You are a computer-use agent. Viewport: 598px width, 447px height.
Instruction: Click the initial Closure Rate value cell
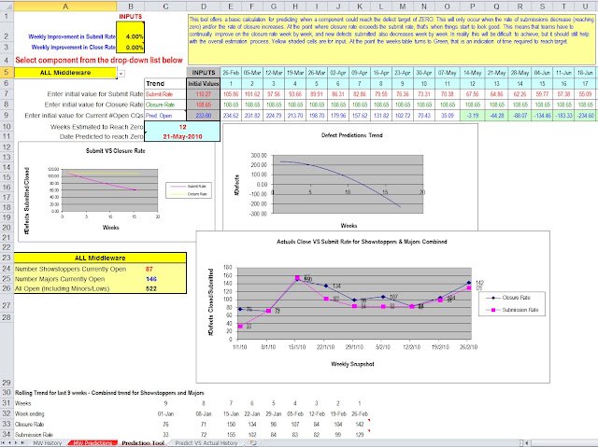204,105
